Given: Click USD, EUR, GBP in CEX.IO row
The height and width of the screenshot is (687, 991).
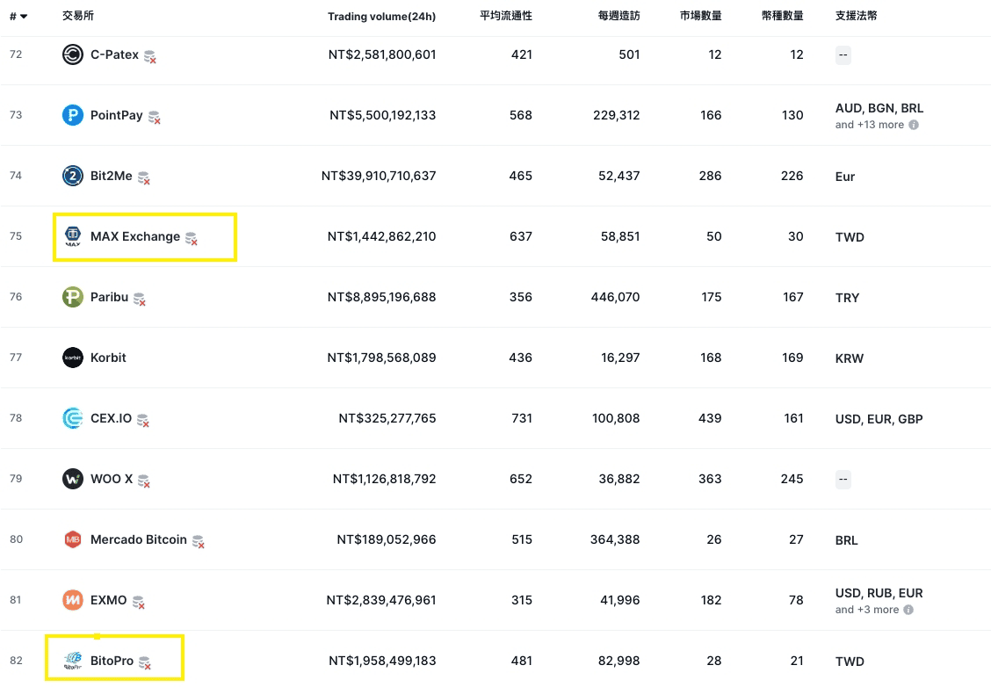Looking at the screenshot, I should click(879, 419).
